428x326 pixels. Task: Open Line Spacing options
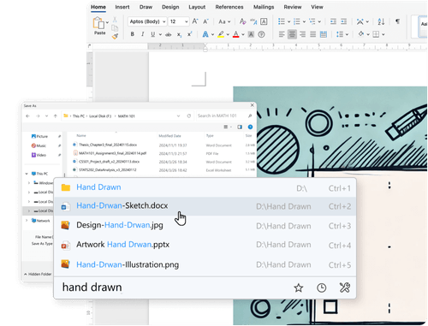[340, 34]
